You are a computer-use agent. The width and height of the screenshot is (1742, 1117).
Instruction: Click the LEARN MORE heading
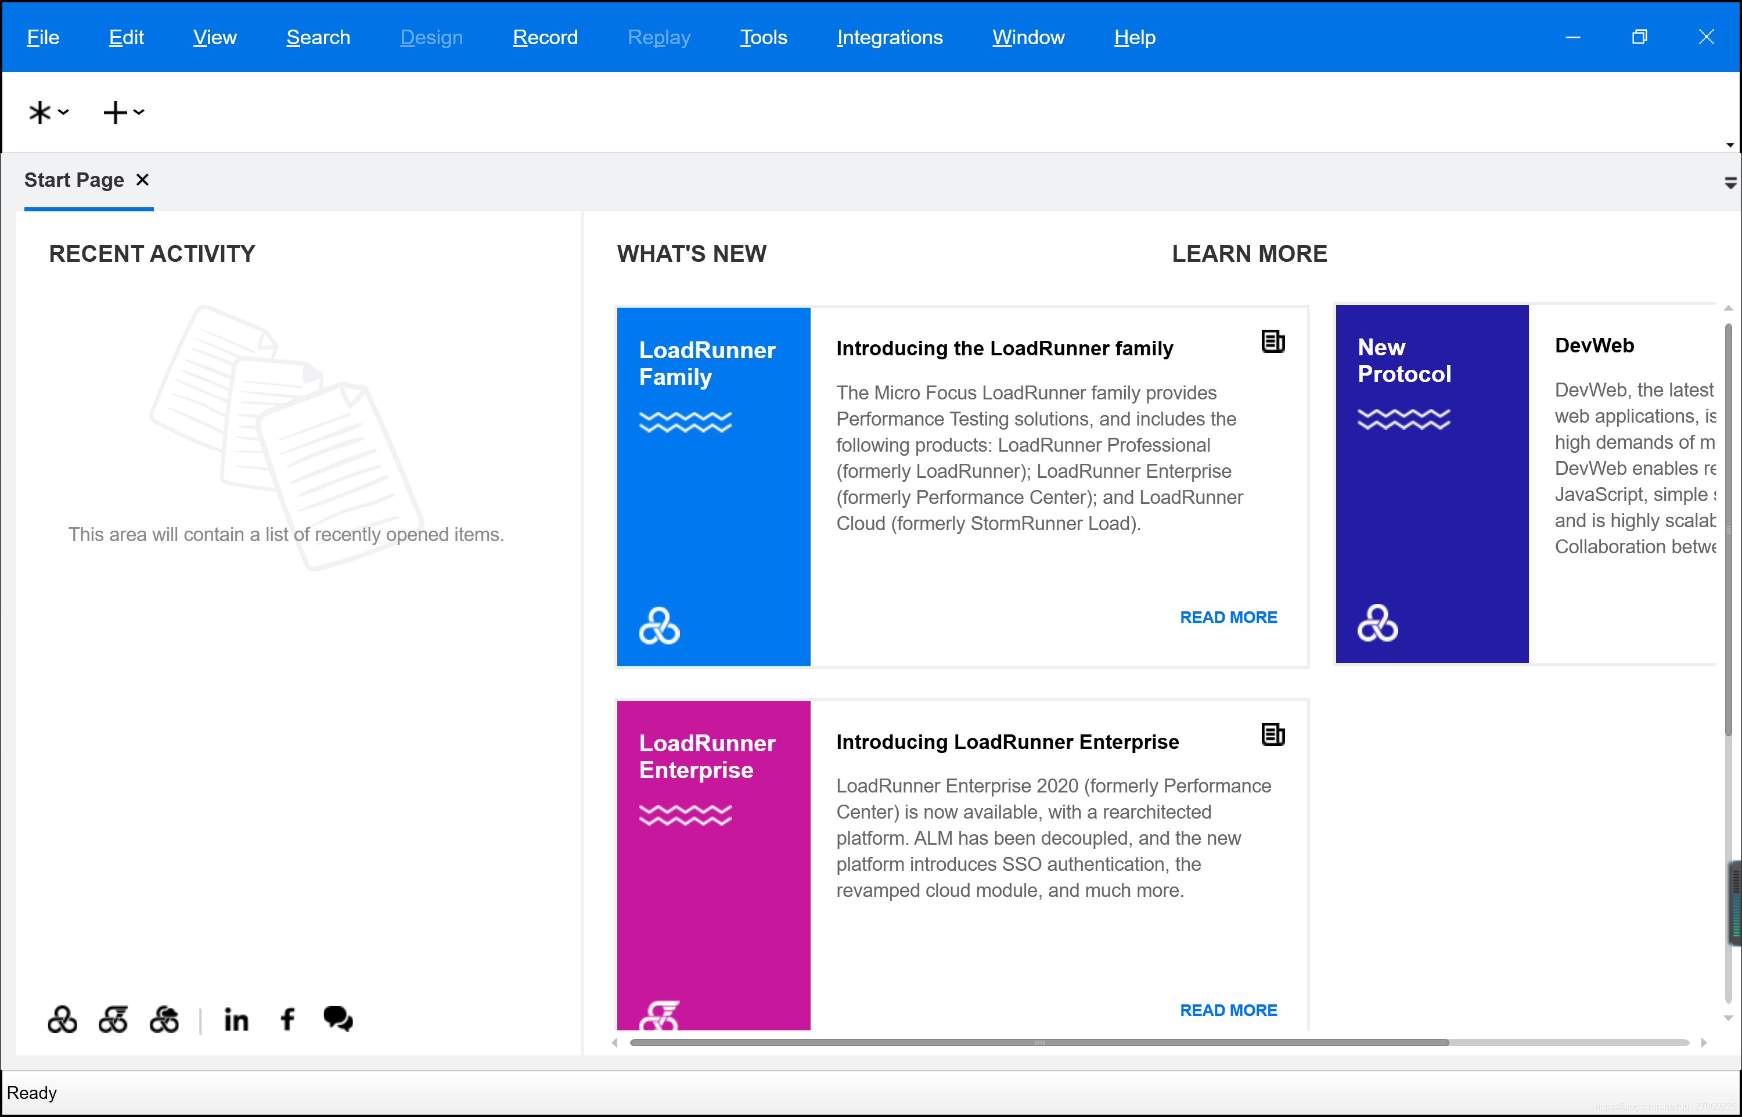tap(1250, 254)
